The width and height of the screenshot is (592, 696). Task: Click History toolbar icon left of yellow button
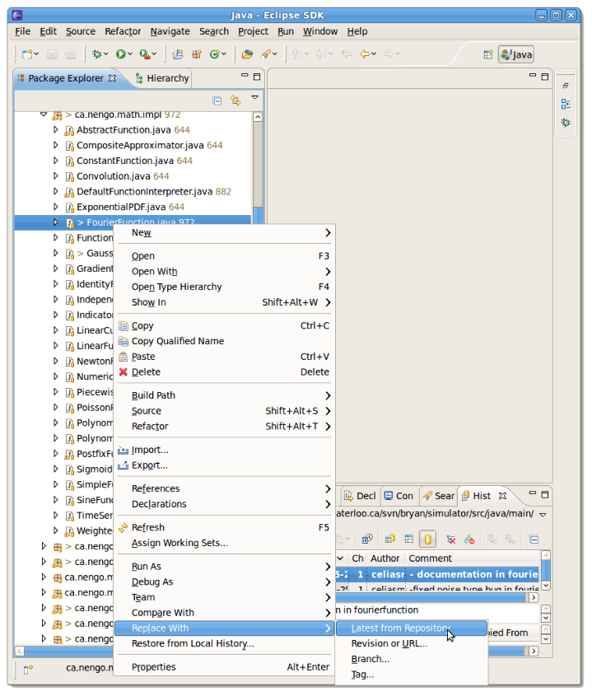tap(408, 540)
